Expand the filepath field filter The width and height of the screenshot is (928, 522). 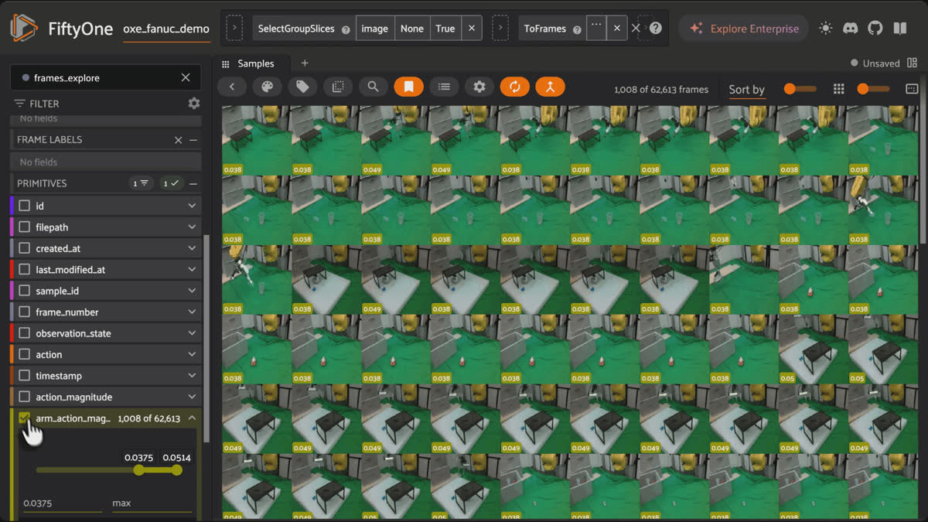pyautogui.click(x=192, y=227)
